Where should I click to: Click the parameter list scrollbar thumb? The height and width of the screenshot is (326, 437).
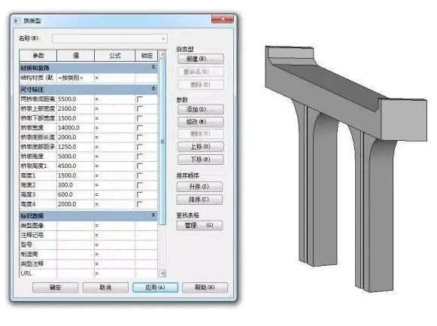[x=162, y=142]
